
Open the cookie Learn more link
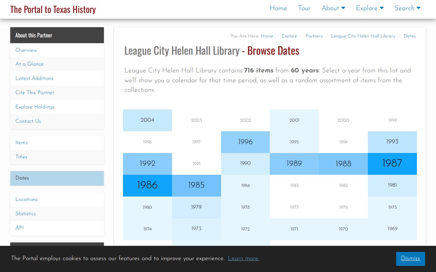(x=244, y=259)
